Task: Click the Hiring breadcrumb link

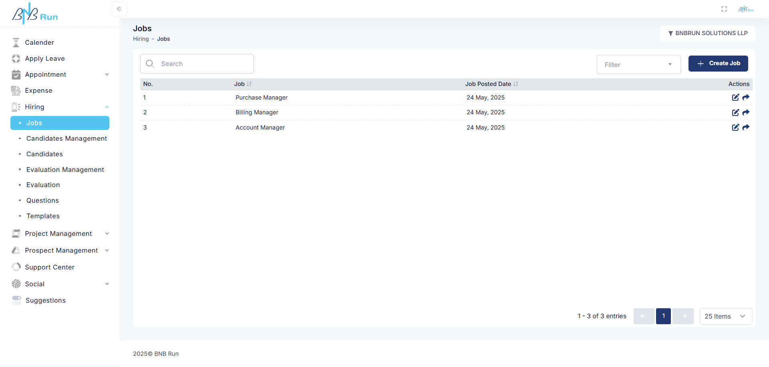Action: coord(141,39)
